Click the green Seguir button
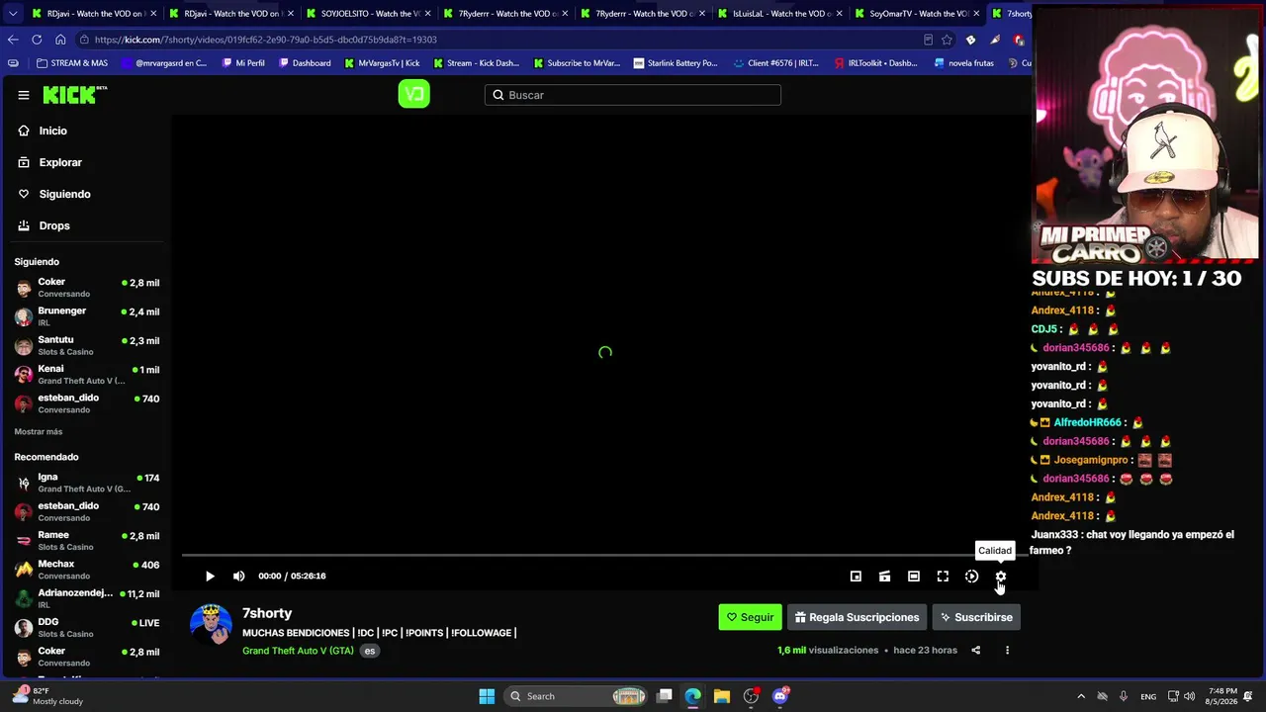The width and height of the screenshot is (1266, 712). tap(750, 617)
